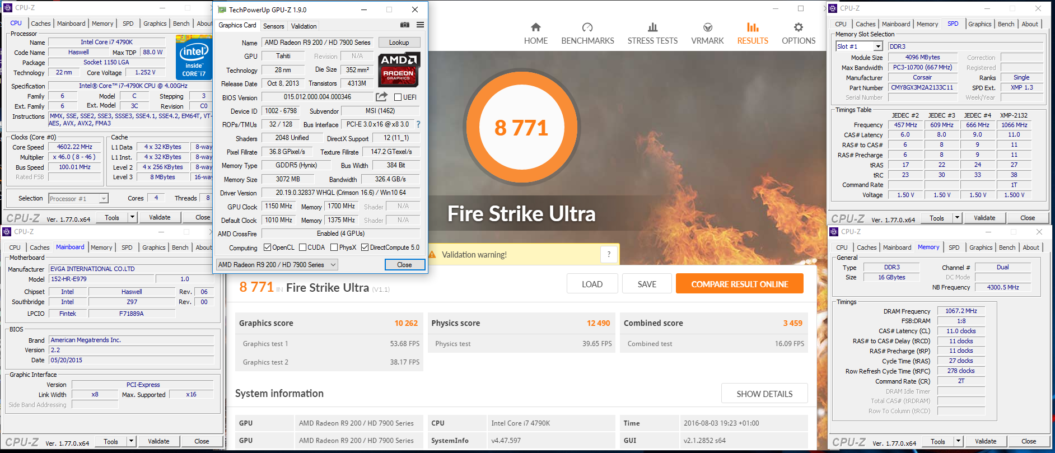This screenshot has height=453, width=1055.
Task: Open the Processor #1 selection dropdown
Action: 78,199
